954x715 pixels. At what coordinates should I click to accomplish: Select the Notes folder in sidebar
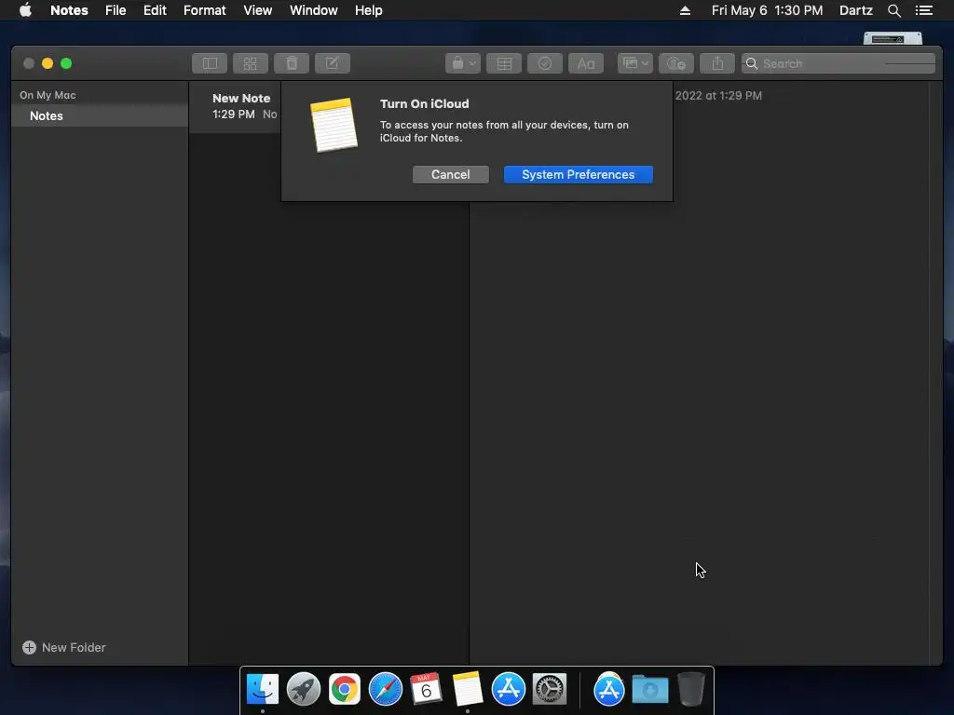click(x=100, y=115)
